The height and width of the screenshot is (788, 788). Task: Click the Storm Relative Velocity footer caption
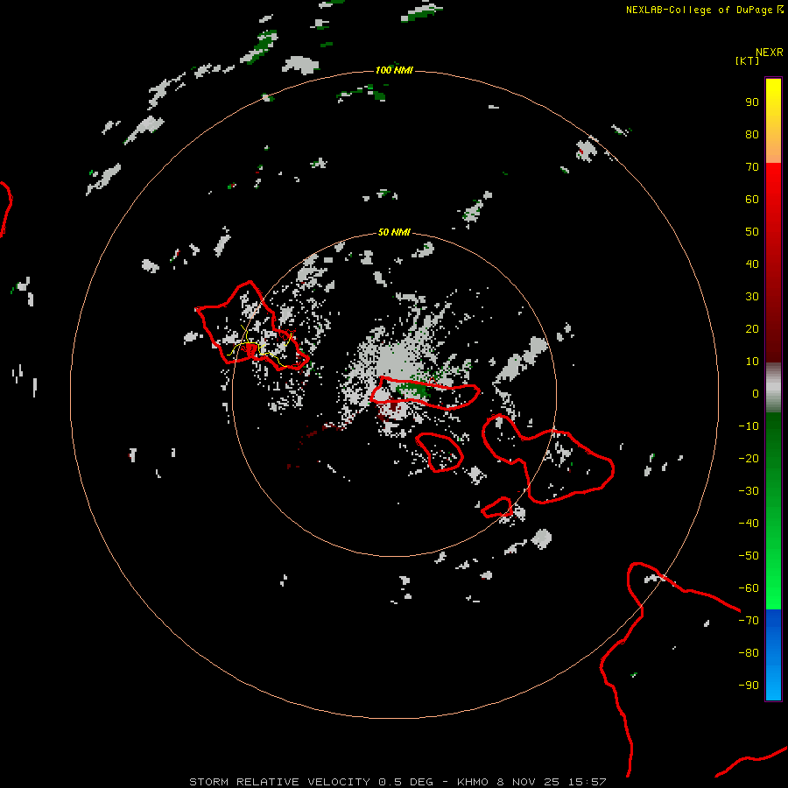tap(398, 782)
